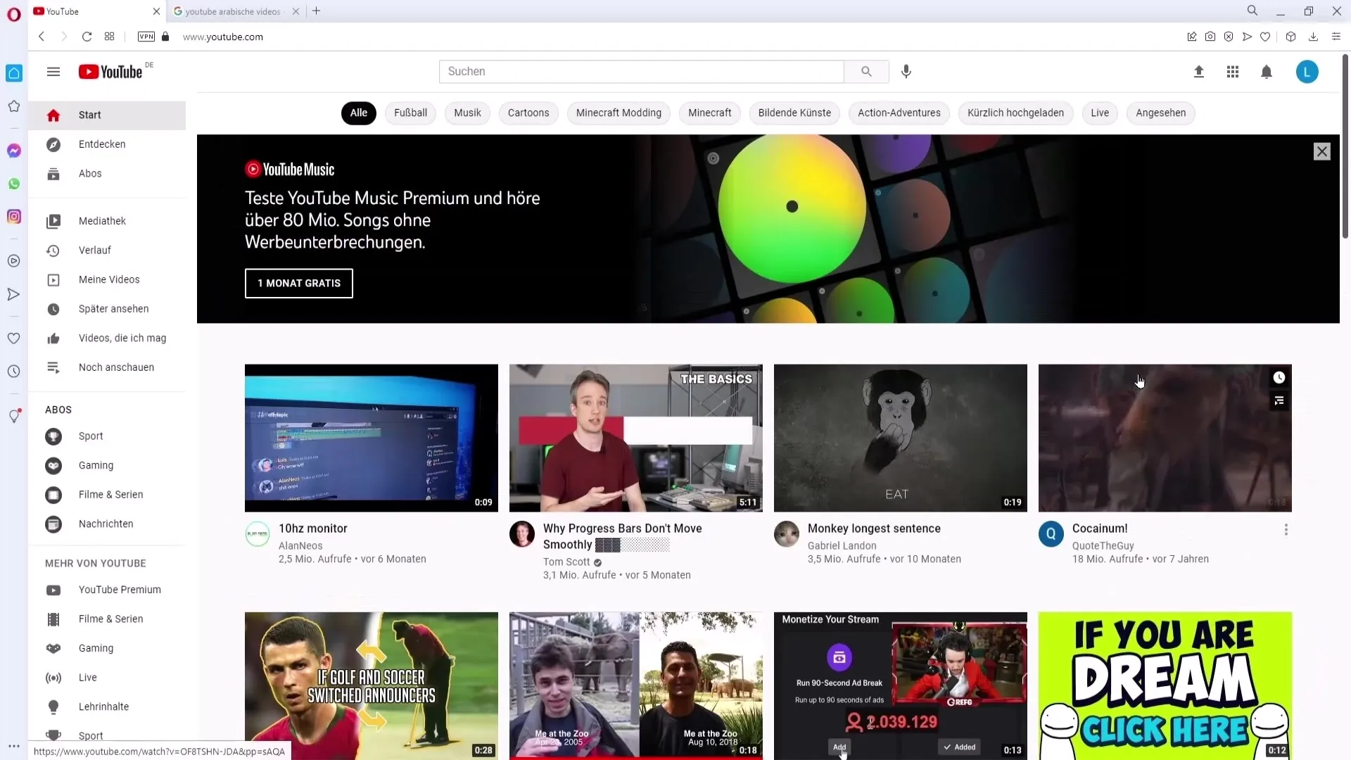Open AlanNeos channel avatar
The width and height of the screenshot is (1351, 760).
click(x=258, y=534)
